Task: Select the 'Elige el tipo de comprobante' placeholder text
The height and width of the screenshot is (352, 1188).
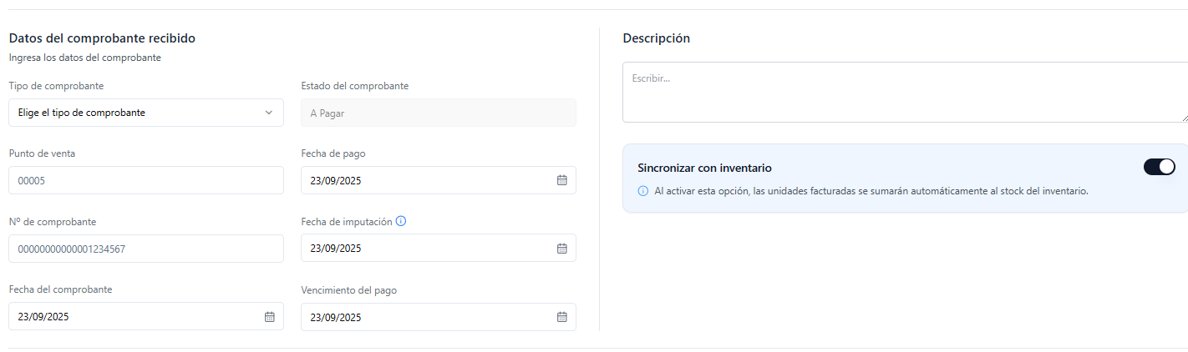Action: [82, 113]
